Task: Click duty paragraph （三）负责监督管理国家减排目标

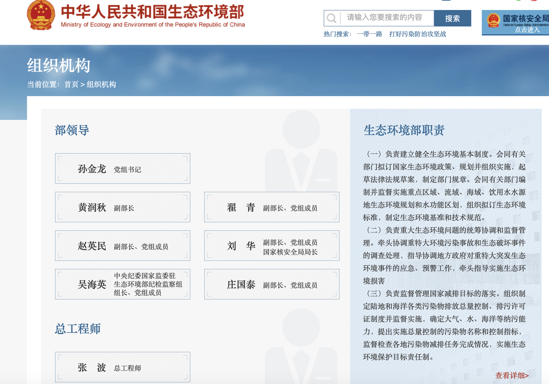Action: 444,325
